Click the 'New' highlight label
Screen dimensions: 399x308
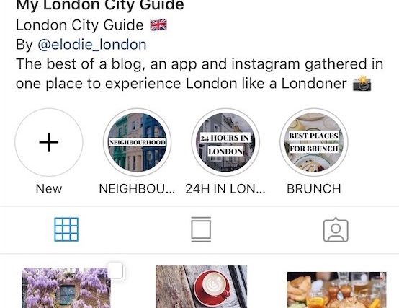49,189
